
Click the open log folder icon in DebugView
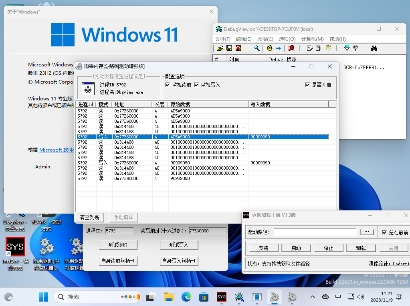(220, 48)
